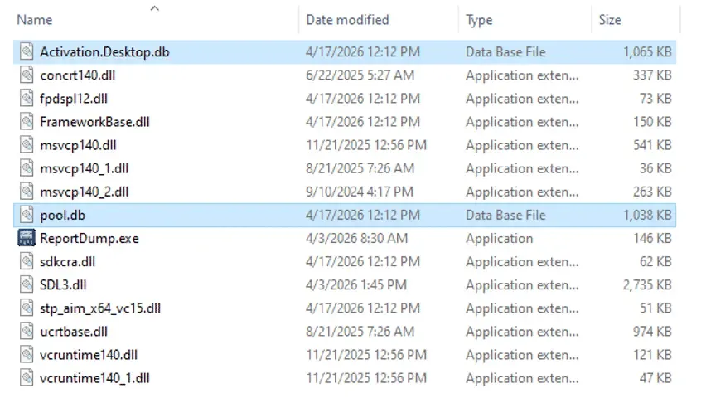This screenshot has height=398, width=706.
Task: Click the 9/10/2024 4:17 PM date cell
Action: [x=360, y=192]
